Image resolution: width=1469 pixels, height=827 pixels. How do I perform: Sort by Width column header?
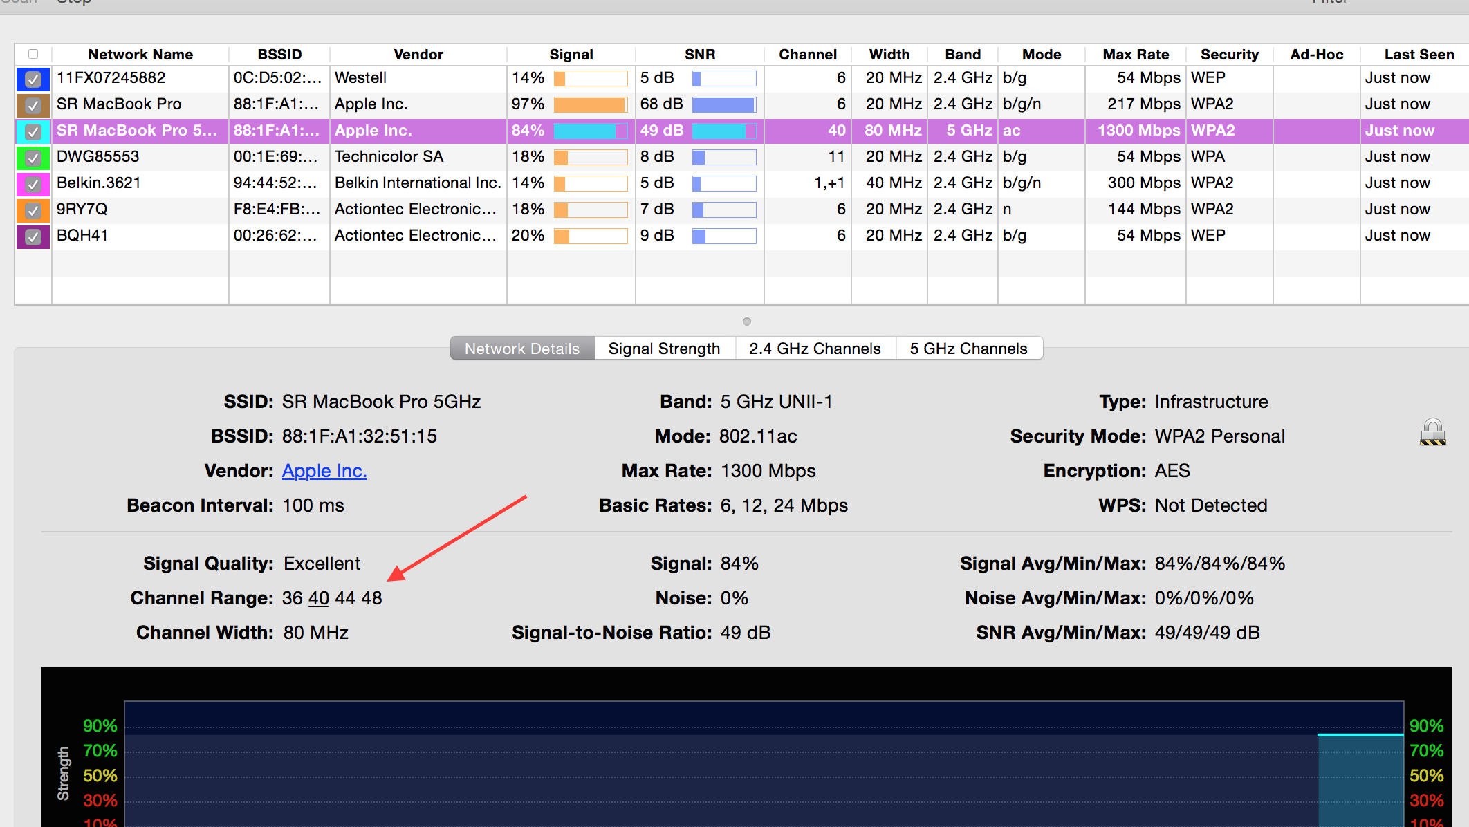[889, 55]
